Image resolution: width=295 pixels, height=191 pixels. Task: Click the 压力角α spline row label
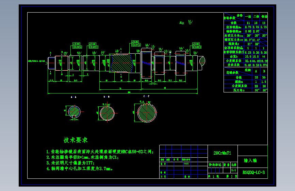(239, 90)
